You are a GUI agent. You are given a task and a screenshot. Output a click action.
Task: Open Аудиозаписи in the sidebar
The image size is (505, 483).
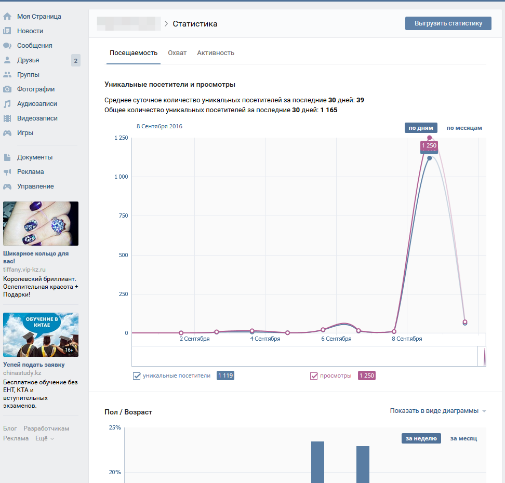pyautogui.click(x=37, y=104)
